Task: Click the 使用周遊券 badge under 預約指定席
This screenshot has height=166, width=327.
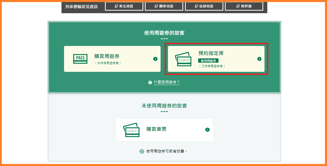Action: coord(208,61)
